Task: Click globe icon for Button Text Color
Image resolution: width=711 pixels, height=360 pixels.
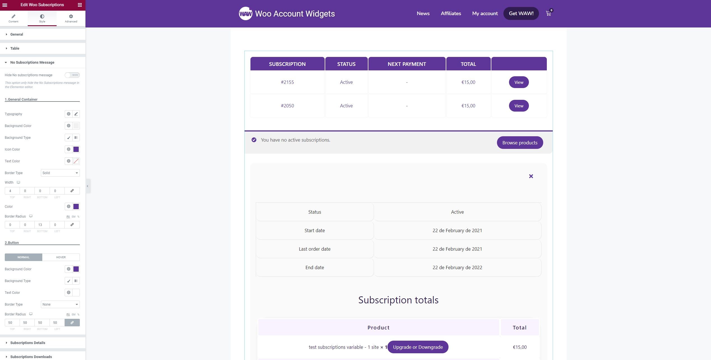Action: 69,293
